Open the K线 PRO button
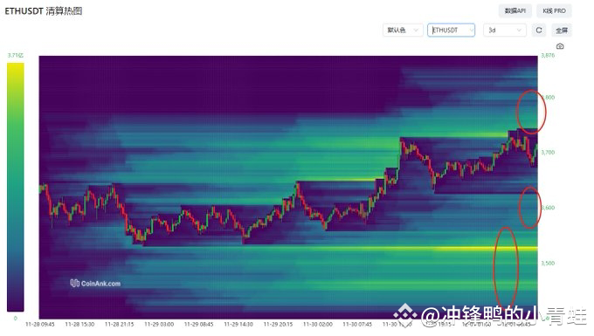594x336 pixels. [x=554, y=11]
